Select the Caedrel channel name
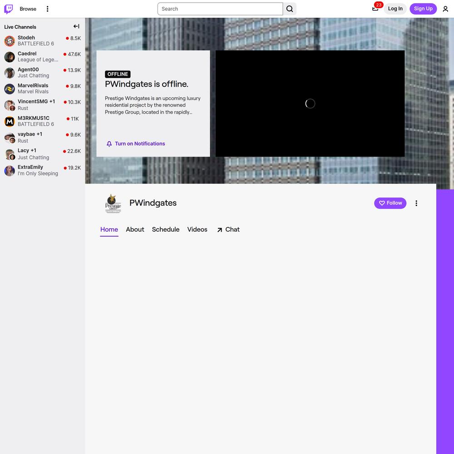The image size is (454, 454). pyautogui.click(x=27, y=54)
